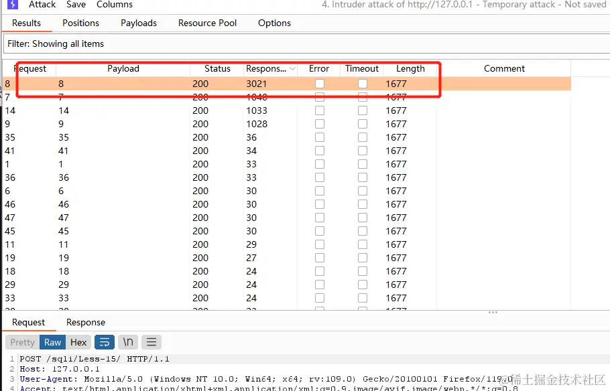Select response time value 27

pyautogui.click(x=251, y=258)
